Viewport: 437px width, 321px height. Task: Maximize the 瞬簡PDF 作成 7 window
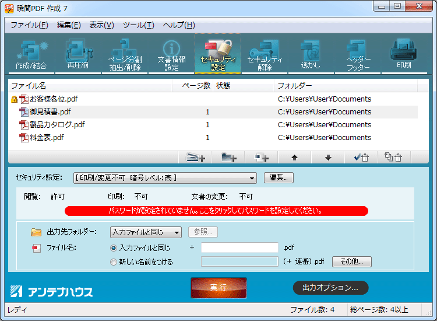(397, 6)
